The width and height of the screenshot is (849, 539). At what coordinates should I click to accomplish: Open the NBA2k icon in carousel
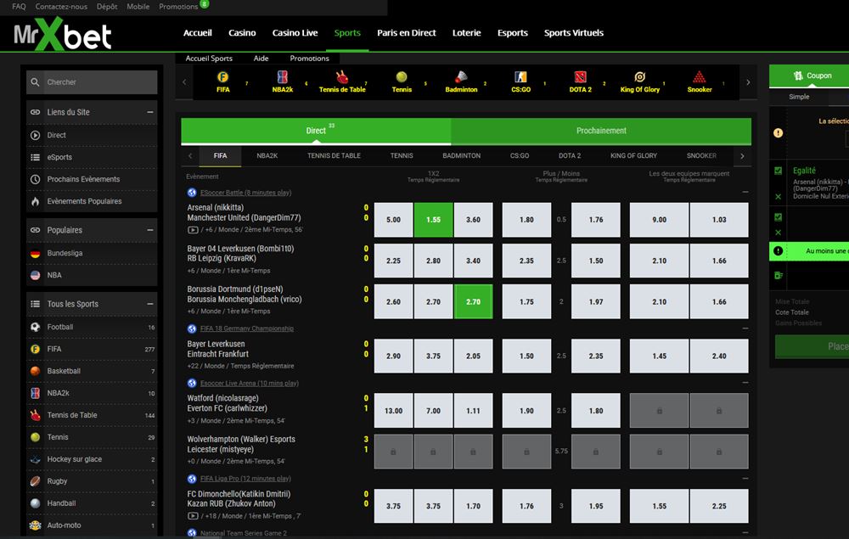[x=282, y=77]
